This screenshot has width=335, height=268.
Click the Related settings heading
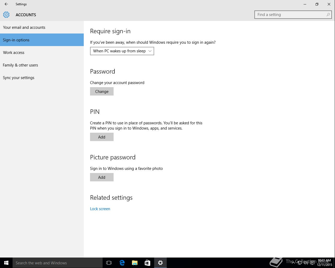(x=111, y=198)
